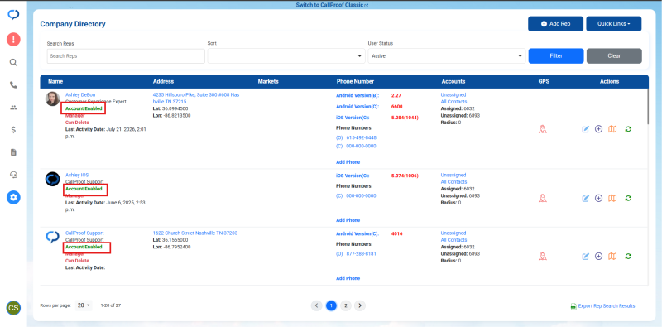Open the CallProof Support name link

[x=84, y=233]
